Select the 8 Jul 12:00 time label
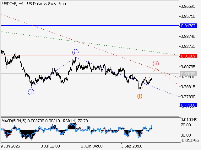Screen dimensions: 201x150 pyautogui.click(x=50, y=146)
